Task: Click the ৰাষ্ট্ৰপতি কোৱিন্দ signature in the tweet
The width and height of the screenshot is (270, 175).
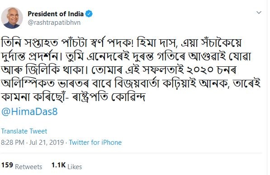Action: pyautogui.click(x=108, y=97)
